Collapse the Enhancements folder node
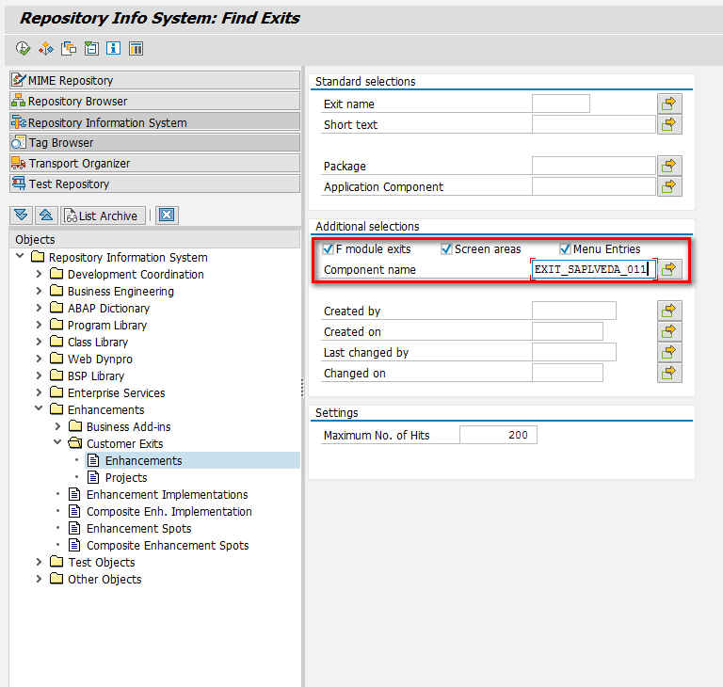The width and height of the screenshot is (723, 687). 39,408
